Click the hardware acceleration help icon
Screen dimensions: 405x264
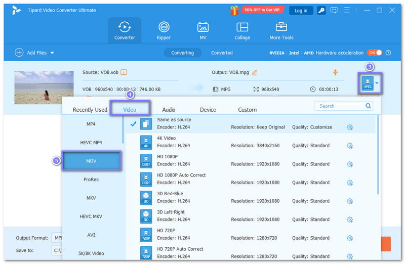388,53
